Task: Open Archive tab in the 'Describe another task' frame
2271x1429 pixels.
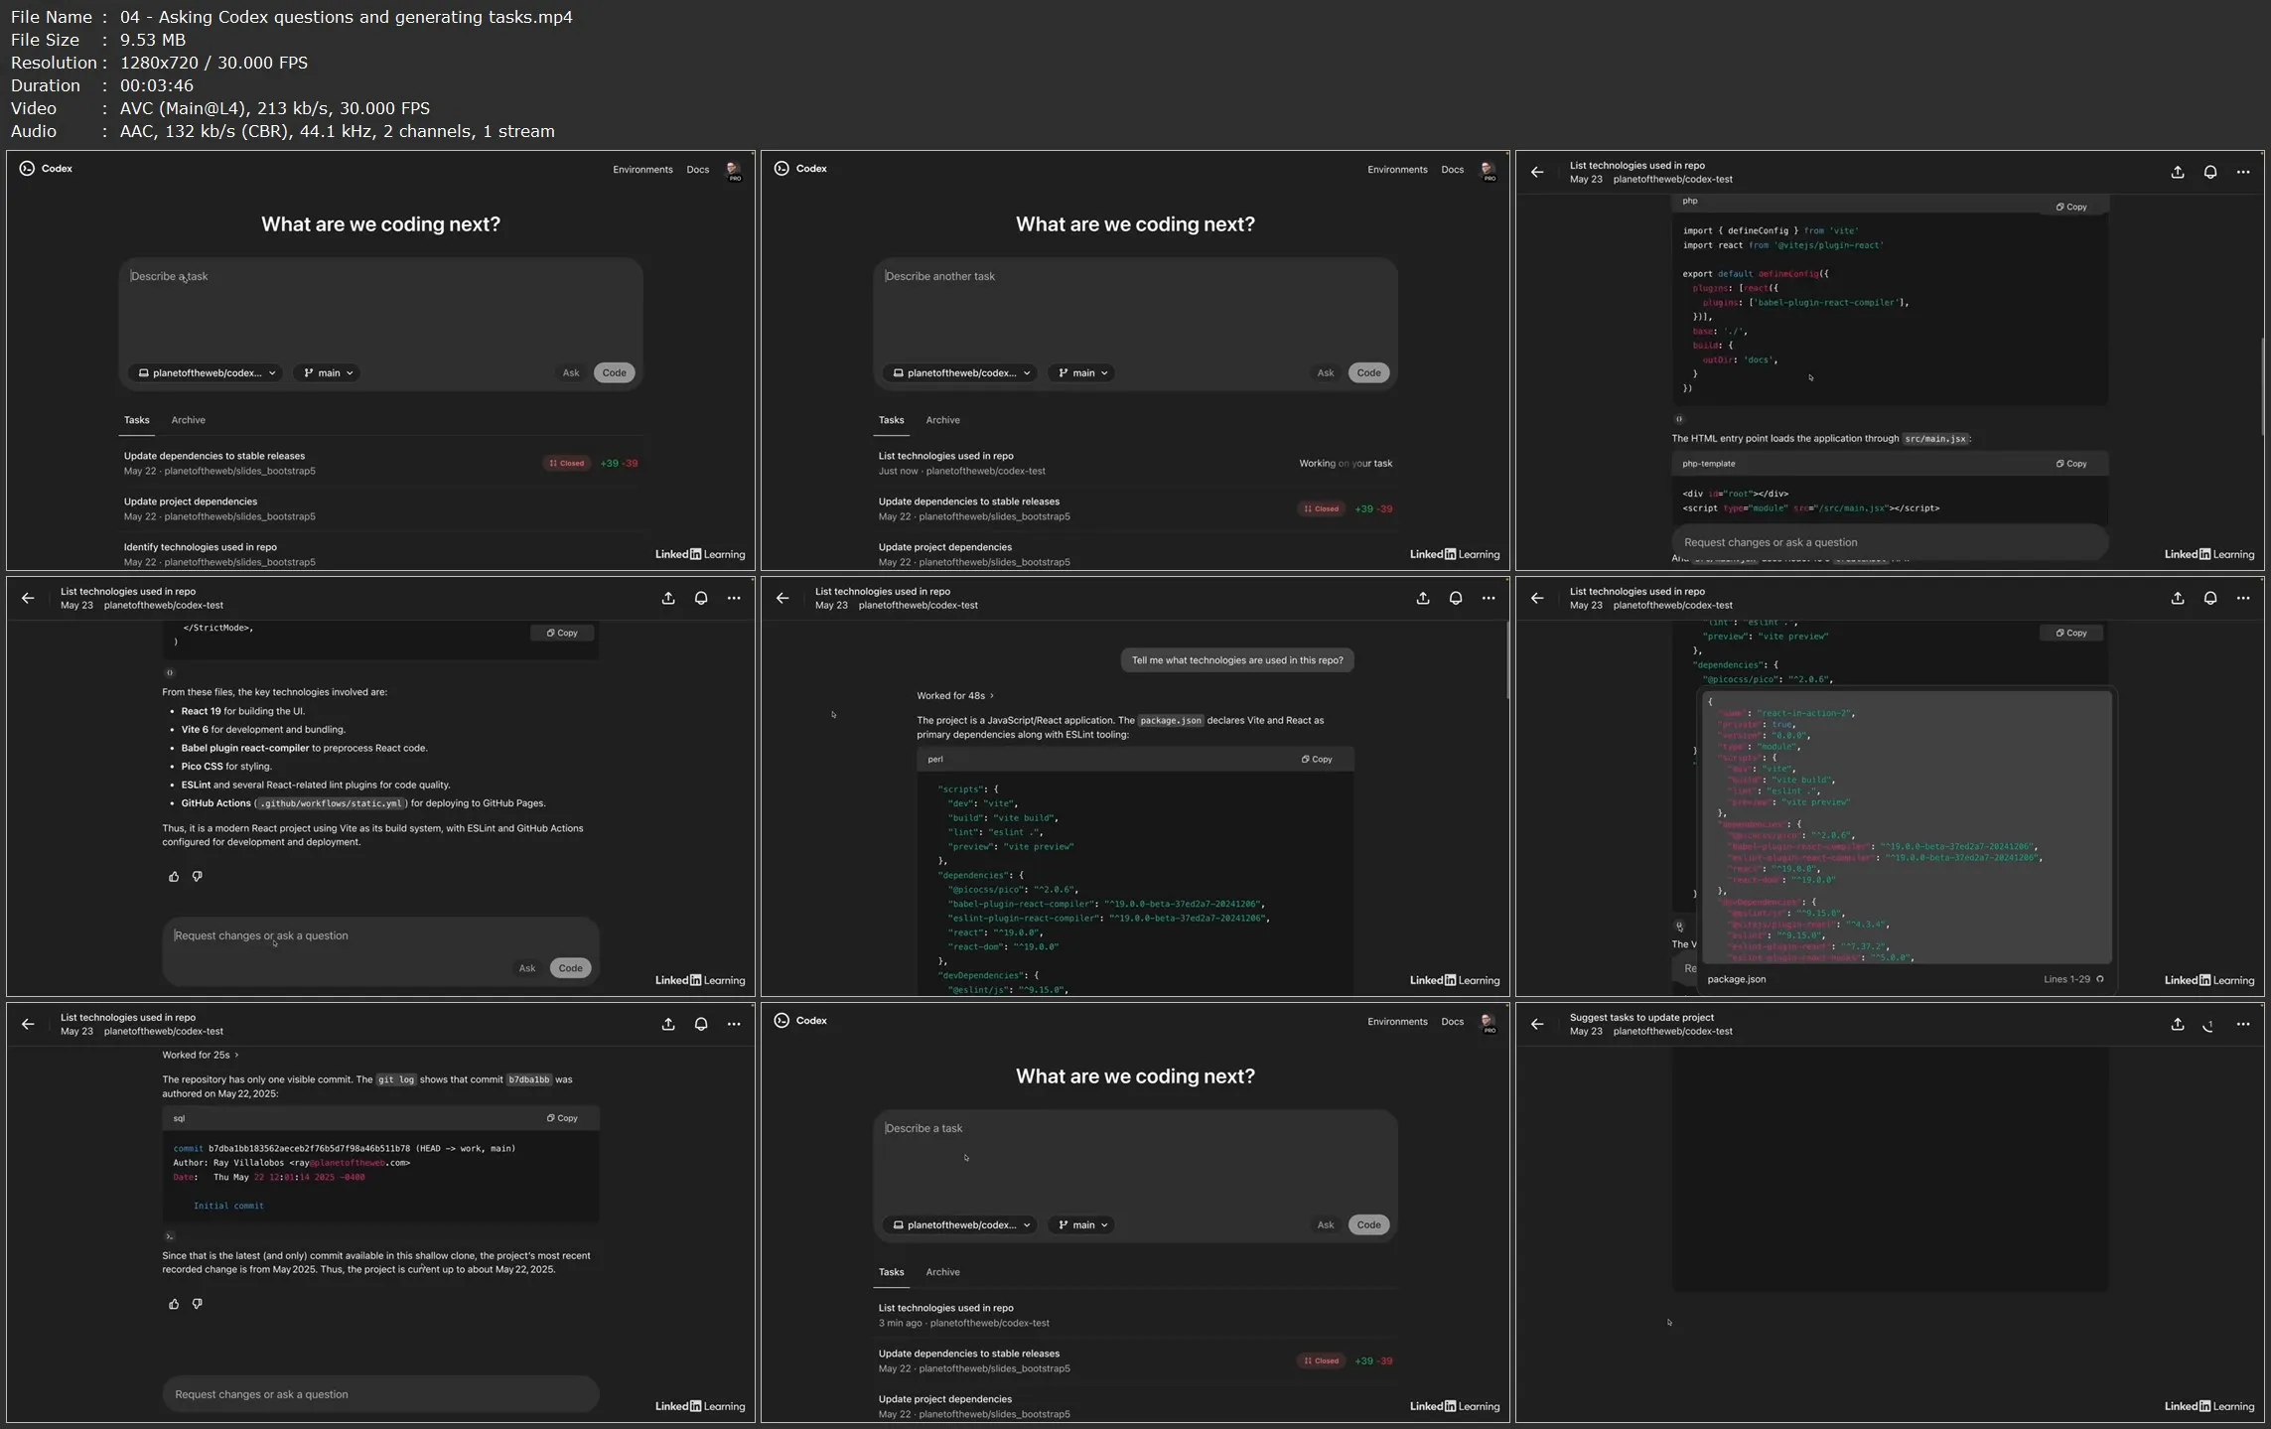Action: (x=942, y=420)
